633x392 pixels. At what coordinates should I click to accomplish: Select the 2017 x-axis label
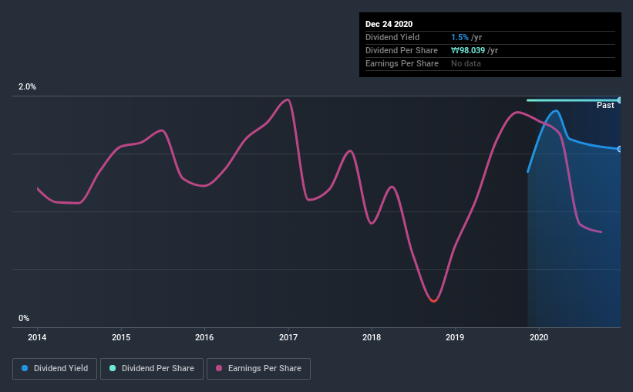point(288,337)
